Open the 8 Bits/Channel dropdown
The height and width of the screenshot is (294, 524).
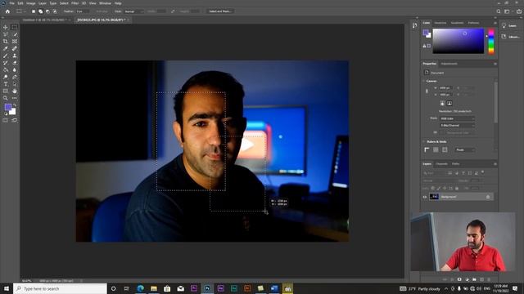(x=457, y=125)
